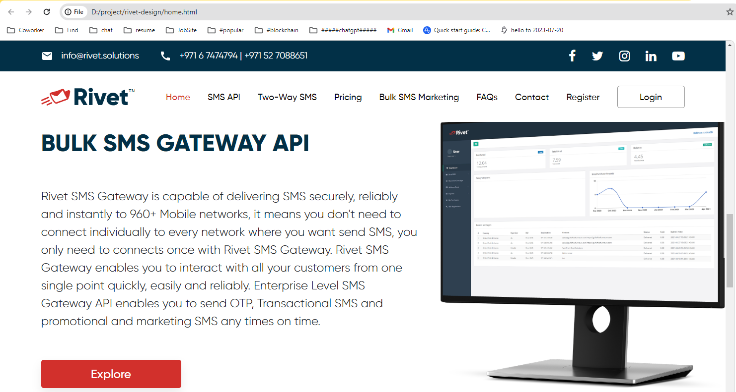Image resolution: width=736 pixels, height=392 pixels.
Task: Open the Facebook social icon
Action: tap(572, 56)
